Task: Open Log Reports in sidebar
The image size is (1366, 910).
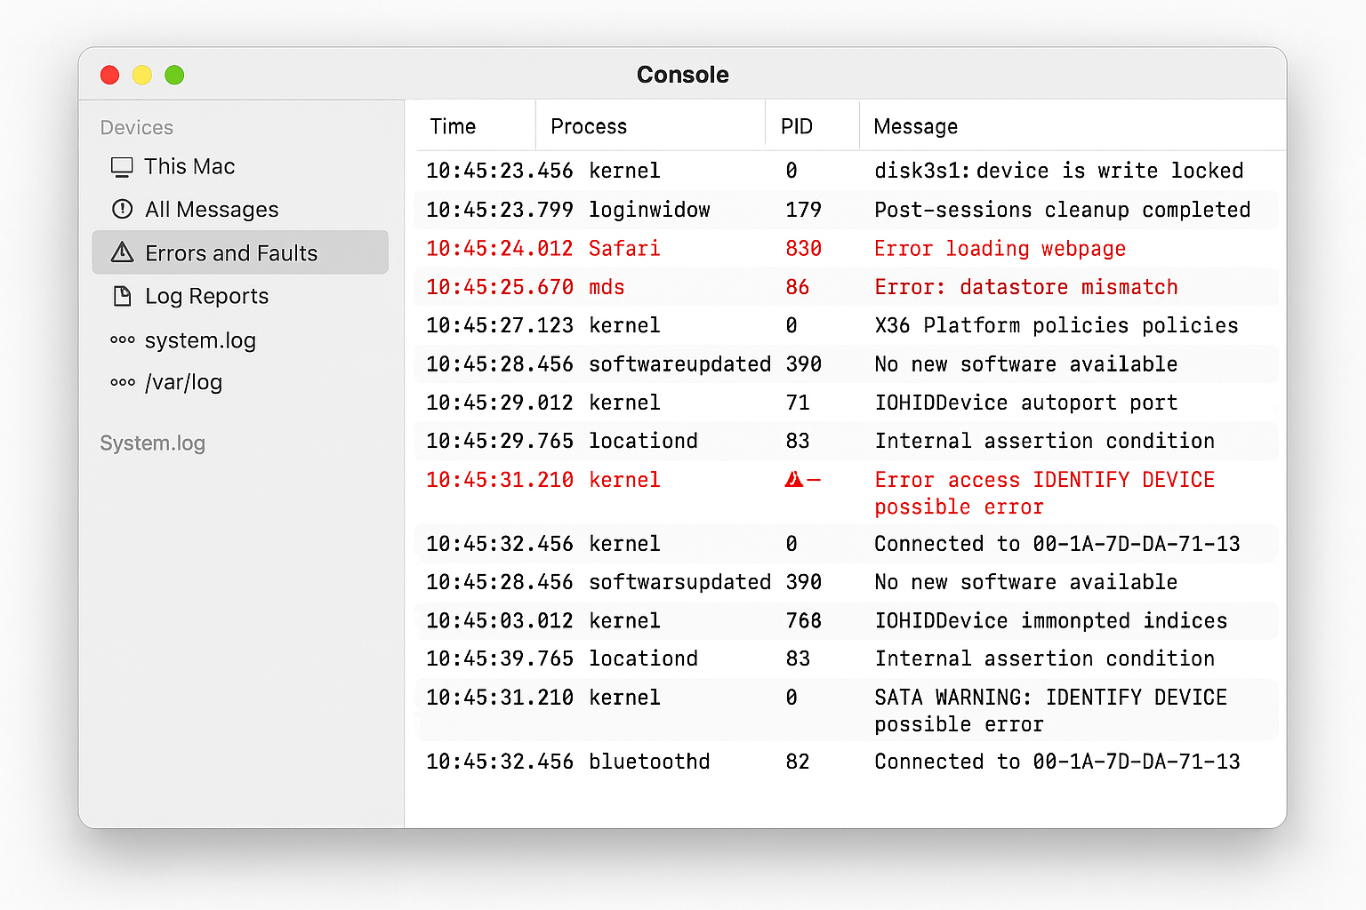Action: coord(240,296)
